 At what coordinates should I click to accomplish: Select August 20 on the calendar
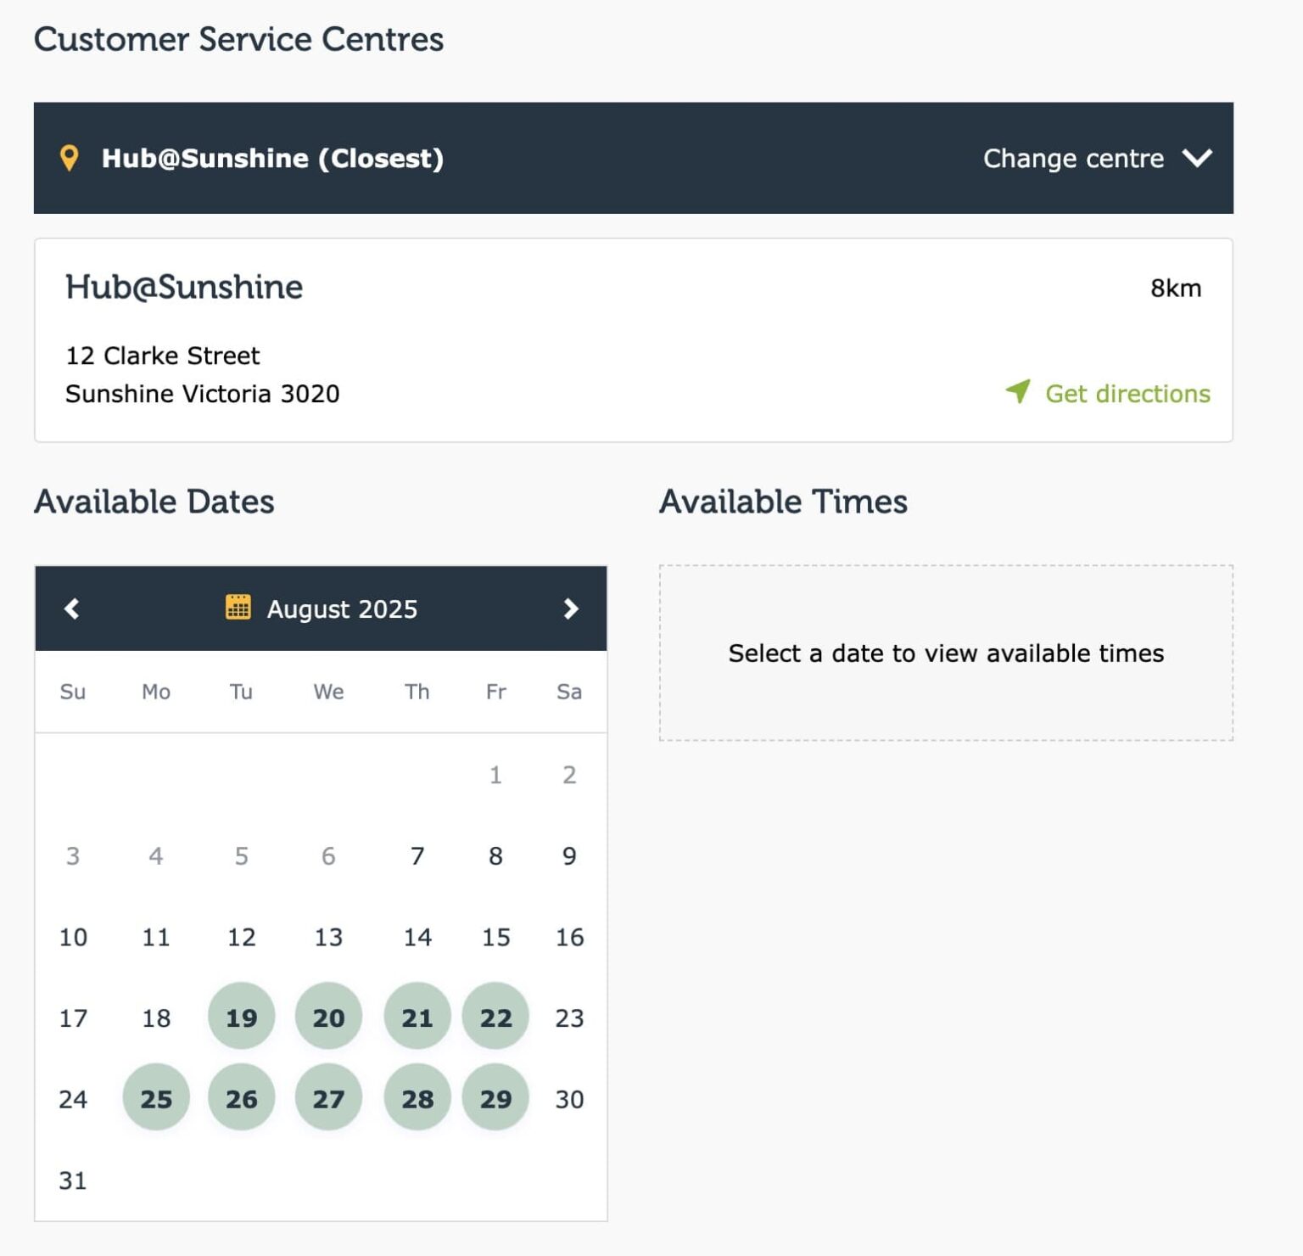tap(328, 1017)
